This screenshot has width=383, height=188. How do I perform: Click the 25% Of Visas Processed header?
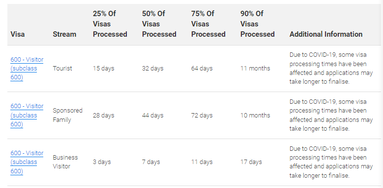coord(110,24)
